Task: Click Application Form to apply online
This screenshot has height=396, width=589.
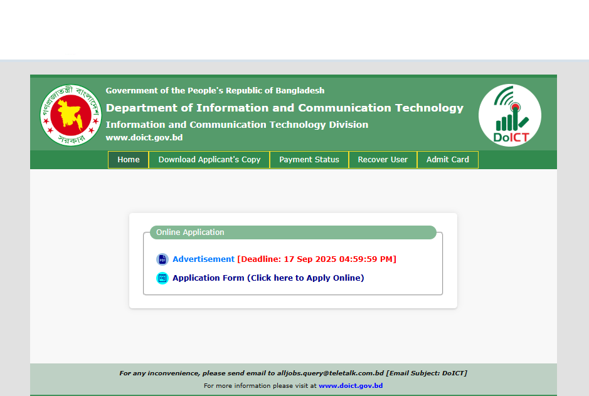Action: [x=268, y=278]
